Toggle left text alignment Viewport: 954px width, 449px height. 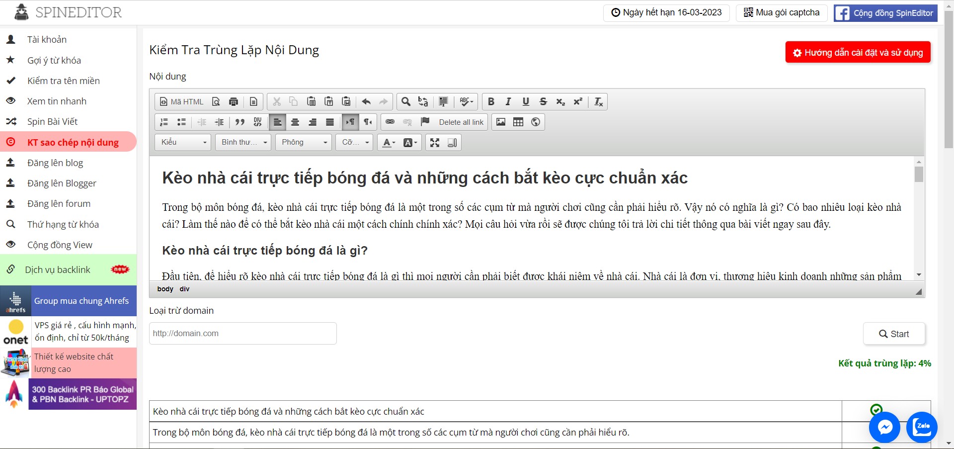point(277,122)
